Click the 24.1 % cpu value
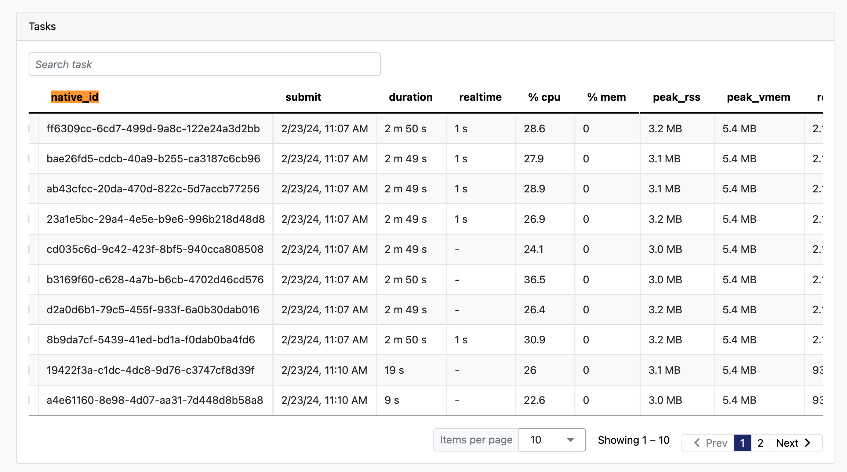The image size is (847, 472). point(534,249)
